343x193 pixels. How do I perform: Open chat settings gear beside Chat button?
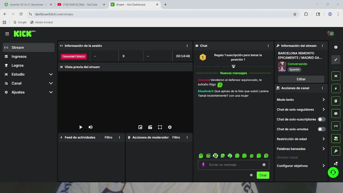click(251, 175)
